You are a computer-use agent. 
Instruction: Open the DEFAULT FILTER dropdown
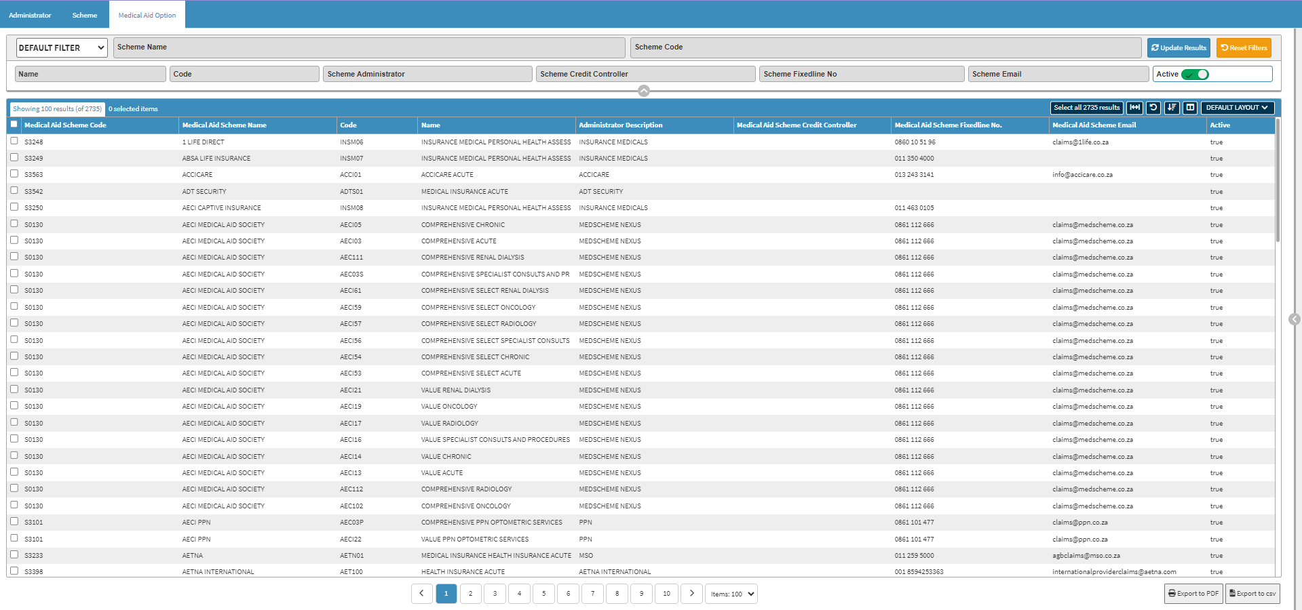click(x=62, y=47)
